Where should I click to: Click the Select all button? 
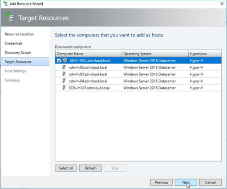tap(66, 168)
